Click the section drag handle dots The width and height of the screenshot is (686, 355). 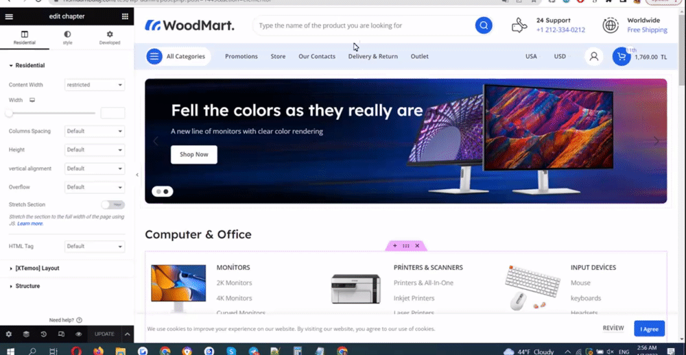(406, 246)
